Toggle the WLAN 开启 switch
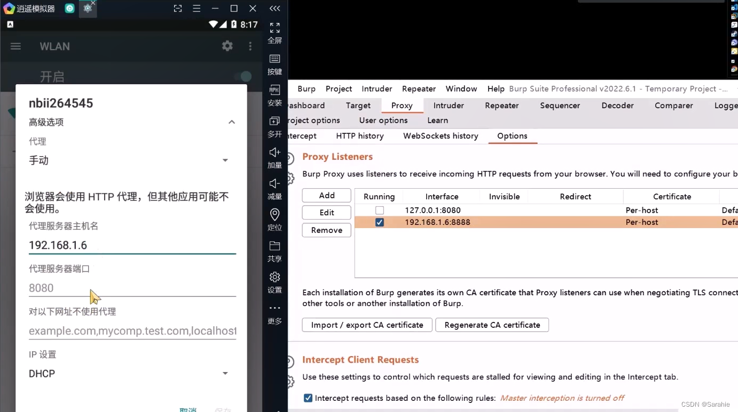 (x=242, y=77)
